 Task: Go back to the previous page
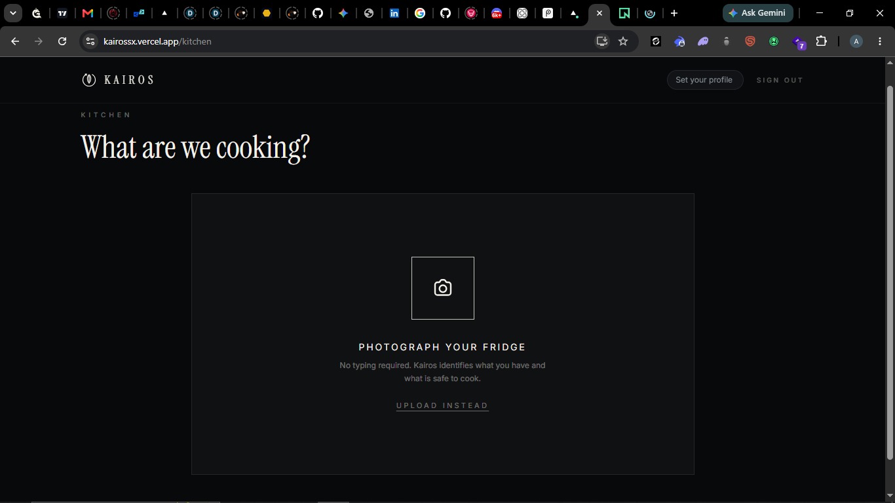15,41
